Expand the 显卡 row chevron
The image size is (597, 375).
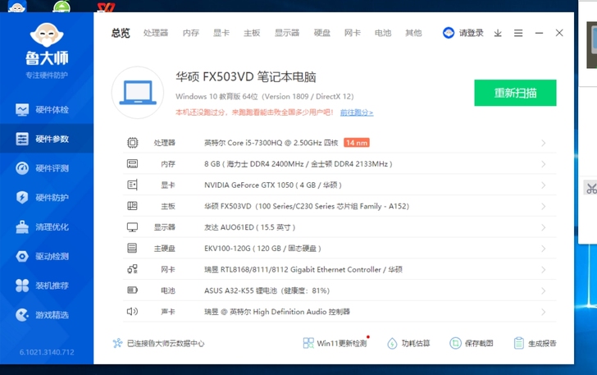pos(544,185)
